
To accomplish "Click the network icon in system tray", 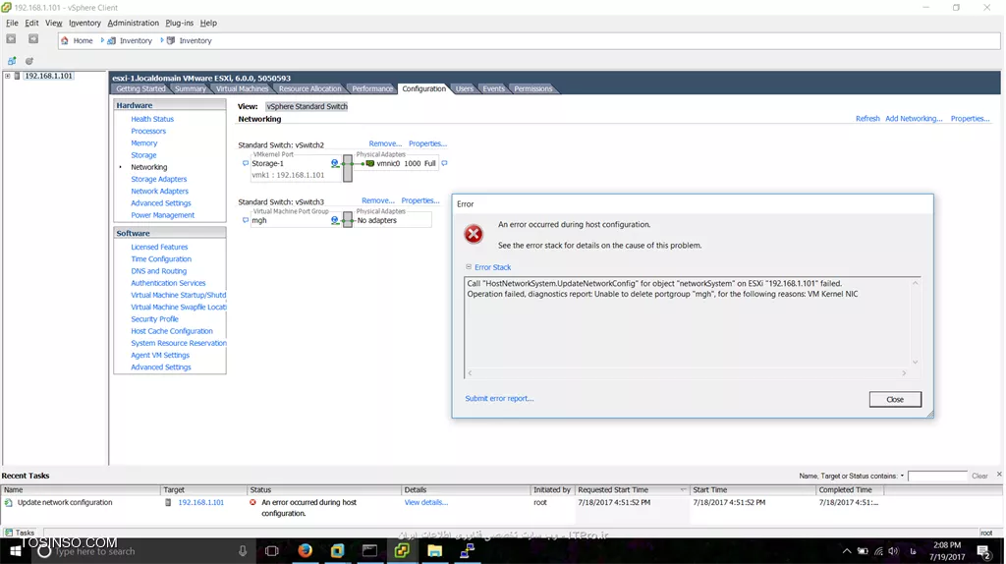I will [x=878, y=551].
